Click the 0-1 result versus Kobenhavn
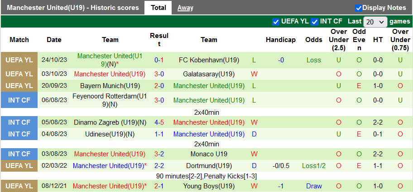The width and height of the screenshot is (413, 192). tap(159, 60)
